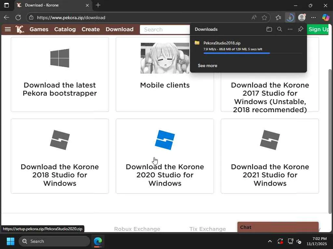Add this page to favorites star
Image resolution: width=333 pixels, height=249 pixels.
click(264, 18)
